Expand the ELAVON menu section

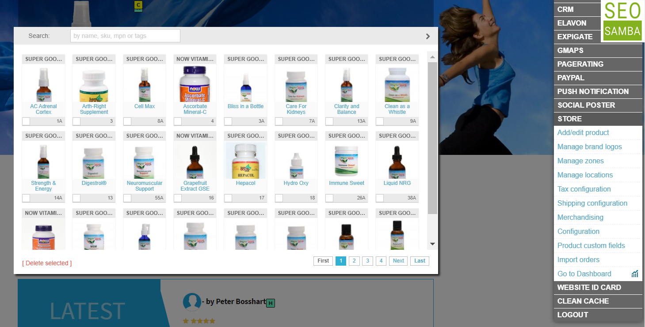point(577,23)
